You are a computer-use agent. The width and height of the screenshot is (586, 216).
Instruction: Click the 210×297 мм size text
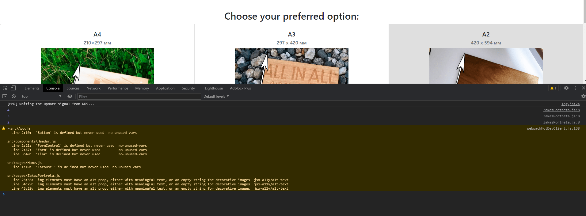(x=97, y=43)
